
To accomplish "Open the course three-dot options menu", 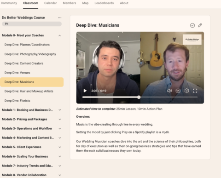I will pyautogui.click(x=60, y=18).
